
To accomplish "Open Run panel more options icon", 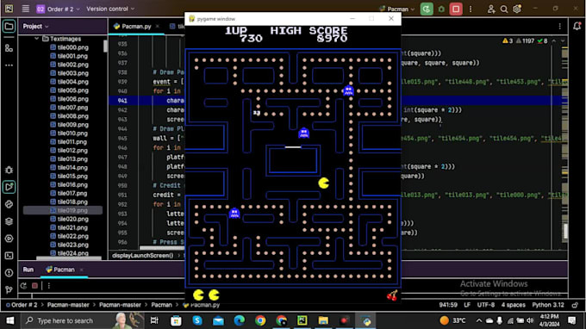I will click(49, 286).
